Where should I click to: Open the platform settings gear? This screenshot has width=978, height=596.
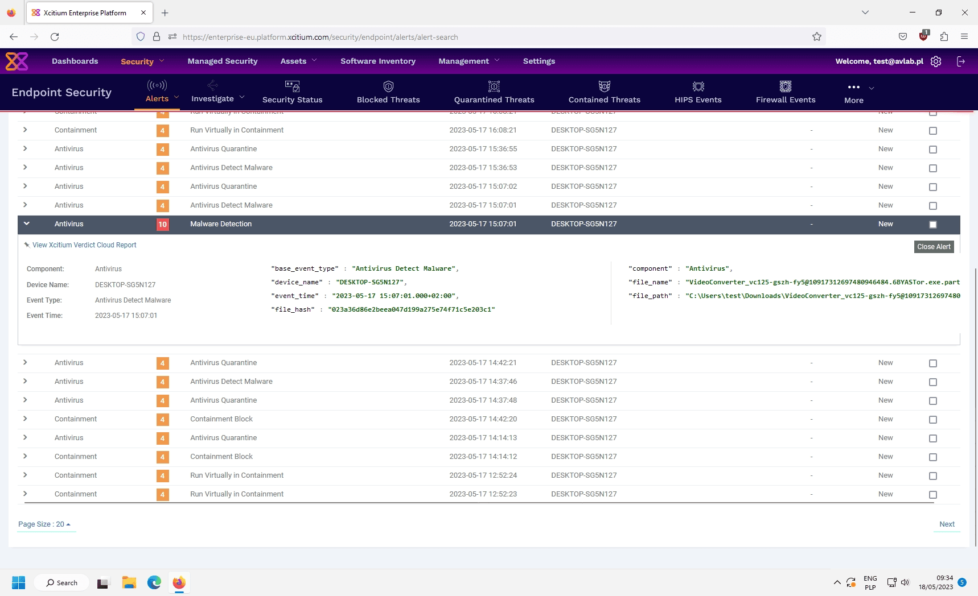936,61
